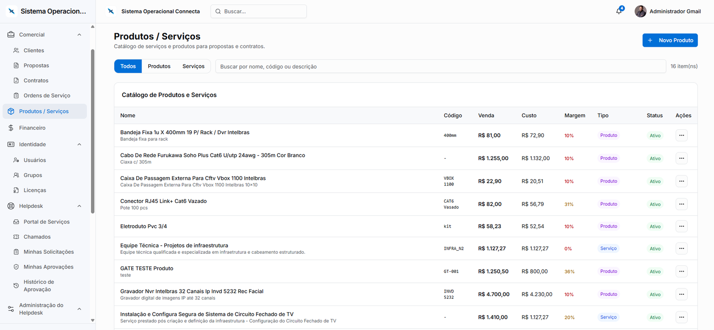Click the Custo column header

click(x=529, y=115)
